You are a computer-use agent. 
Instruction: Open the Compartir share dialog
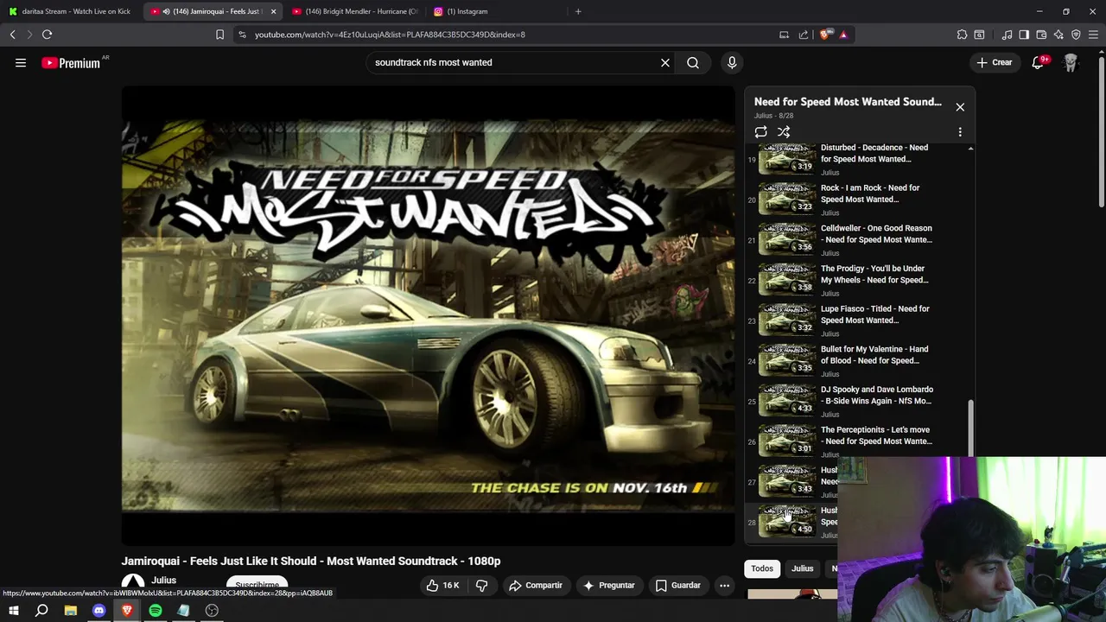535,586
